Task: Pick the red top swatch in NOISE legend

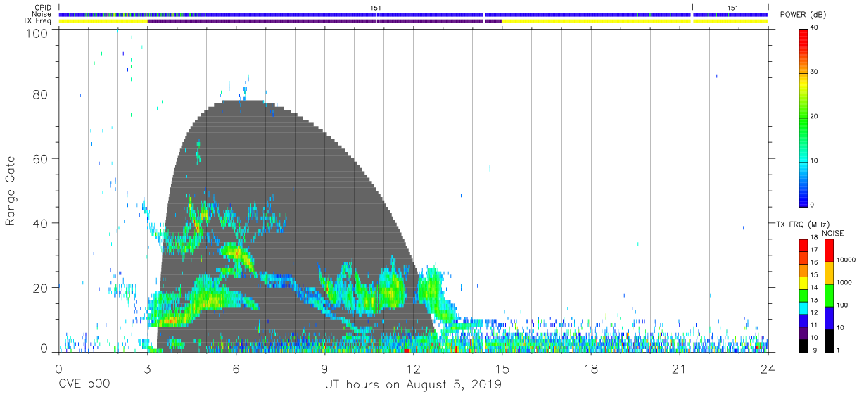Action: (x=829, y=251)
